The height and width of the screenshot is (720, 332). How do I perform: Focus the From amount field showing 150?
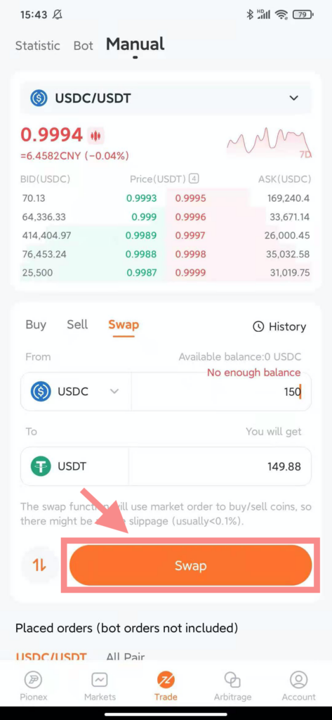coord(222,392)
